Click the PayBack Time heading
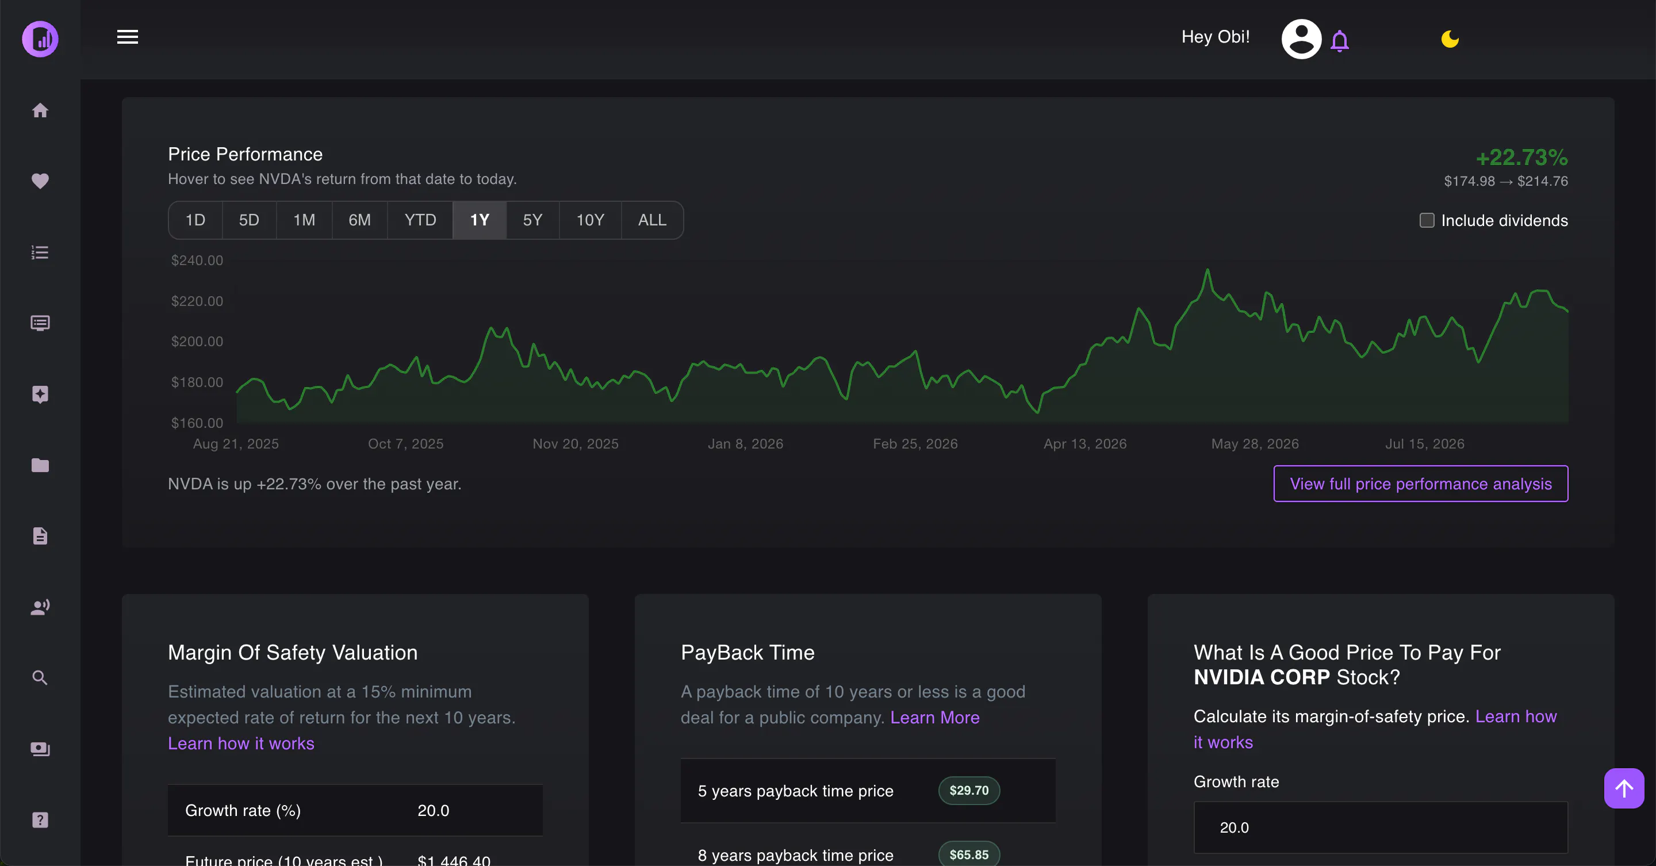 [747, 653]
